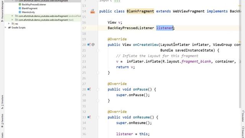Collapse the onResume method fold marker on line 33
The height and width of the screenshot is (138, 245).
tap(98, 117)
